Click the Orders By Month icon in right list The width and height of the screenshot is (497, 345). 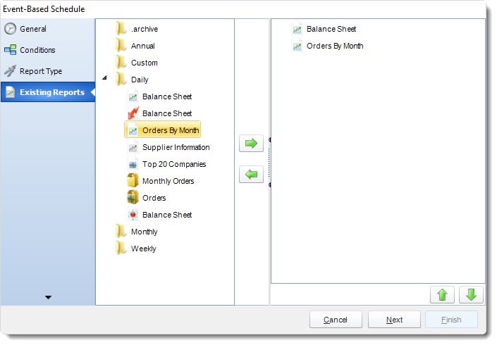[297, 46]
